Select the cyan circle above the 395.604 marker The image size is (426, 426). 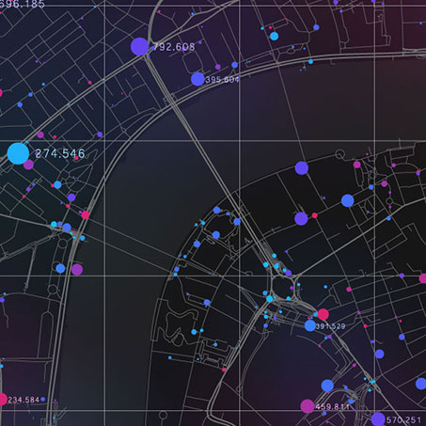click(274, 36)
